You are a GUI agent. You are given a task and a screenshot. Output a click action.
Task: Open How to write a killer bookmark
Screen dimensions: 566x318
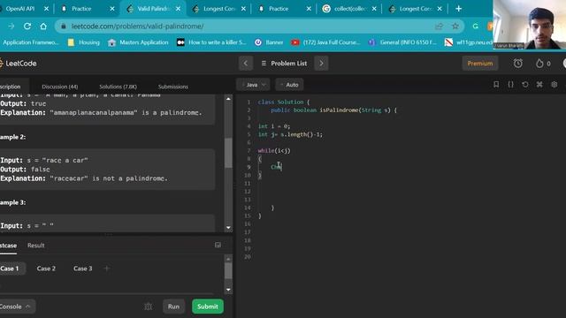point(211,42)
